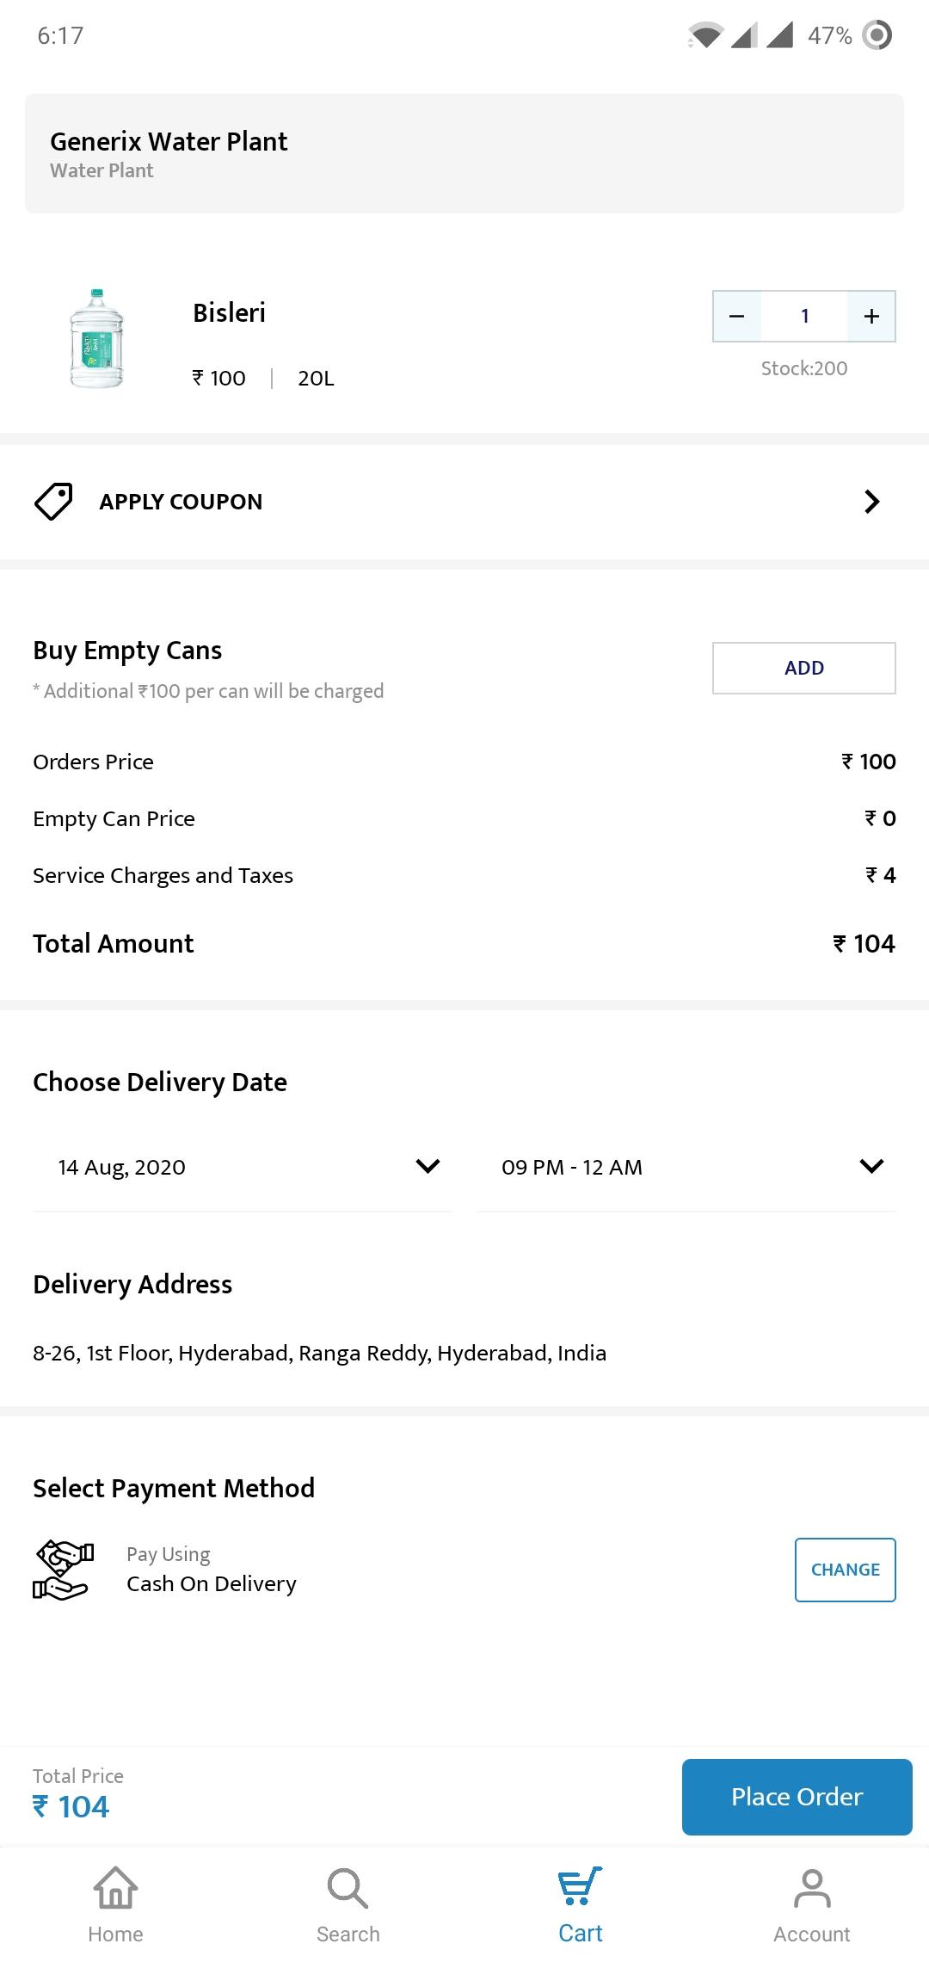Viewport: 929px width, 1962px height.
Task: Tap the Bisleri quantity number field
Action: pos(804,316)
